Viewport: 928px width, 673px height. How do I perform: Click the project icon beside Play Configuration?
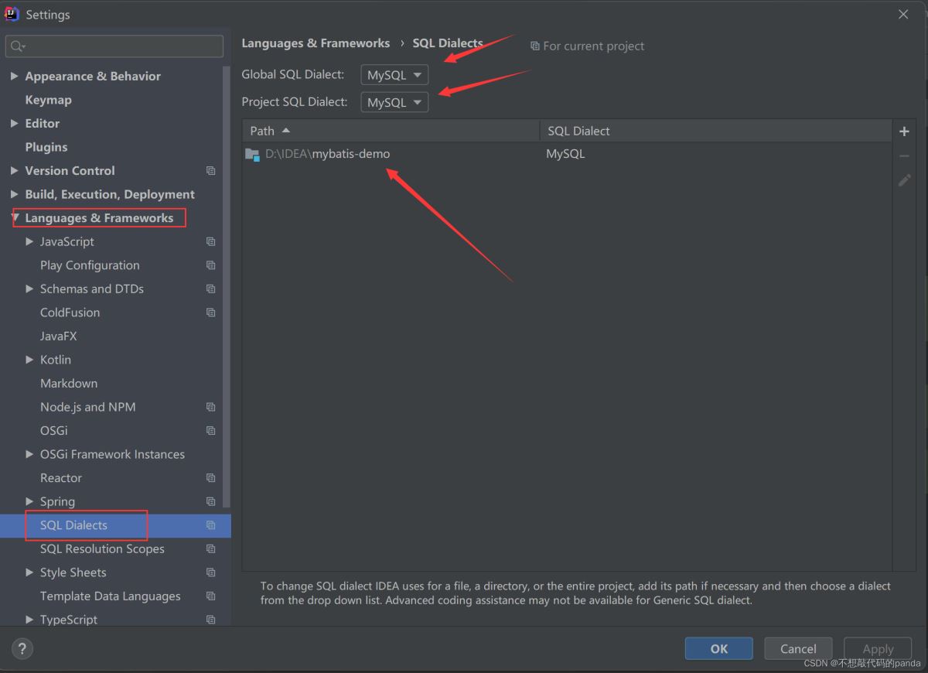(x=210, y=265)
